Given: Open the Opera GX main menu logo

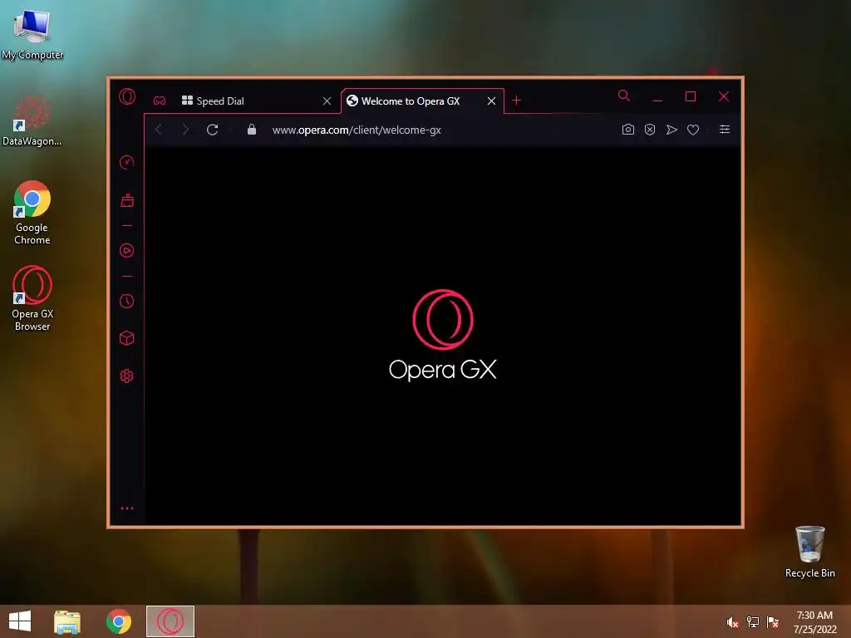Looking at the screenshot, I should click(x=127, y=96).
